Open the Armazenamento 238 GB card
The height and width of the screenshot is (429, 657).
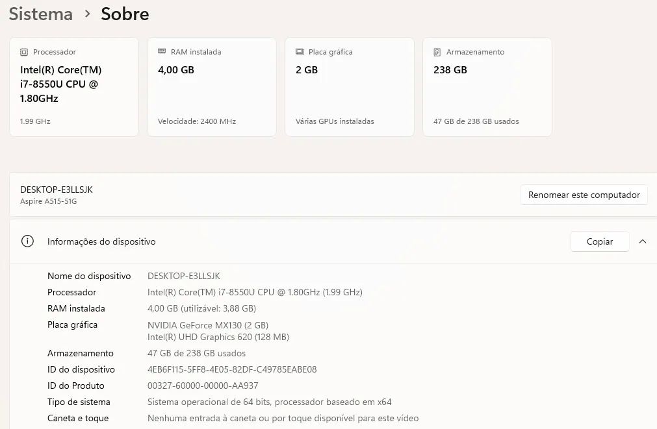(x=487, y=87)
